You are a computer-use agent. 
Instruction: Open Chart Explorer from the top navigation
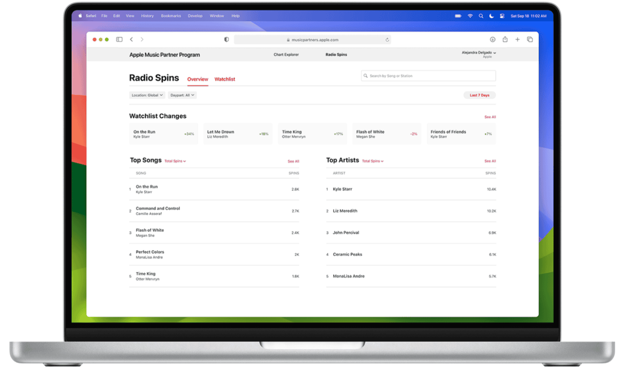[286, 54]
